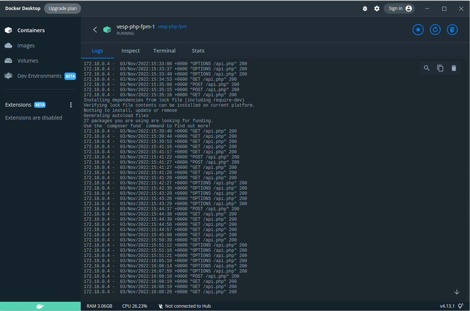Click the Sign in button
This screenshot has height=311, width=470.
click(x=399, y=9)
